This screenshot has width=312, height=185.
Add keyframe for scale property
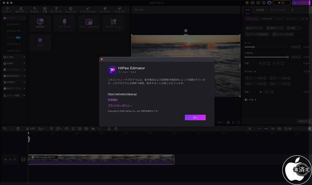[x=307, y=47]
